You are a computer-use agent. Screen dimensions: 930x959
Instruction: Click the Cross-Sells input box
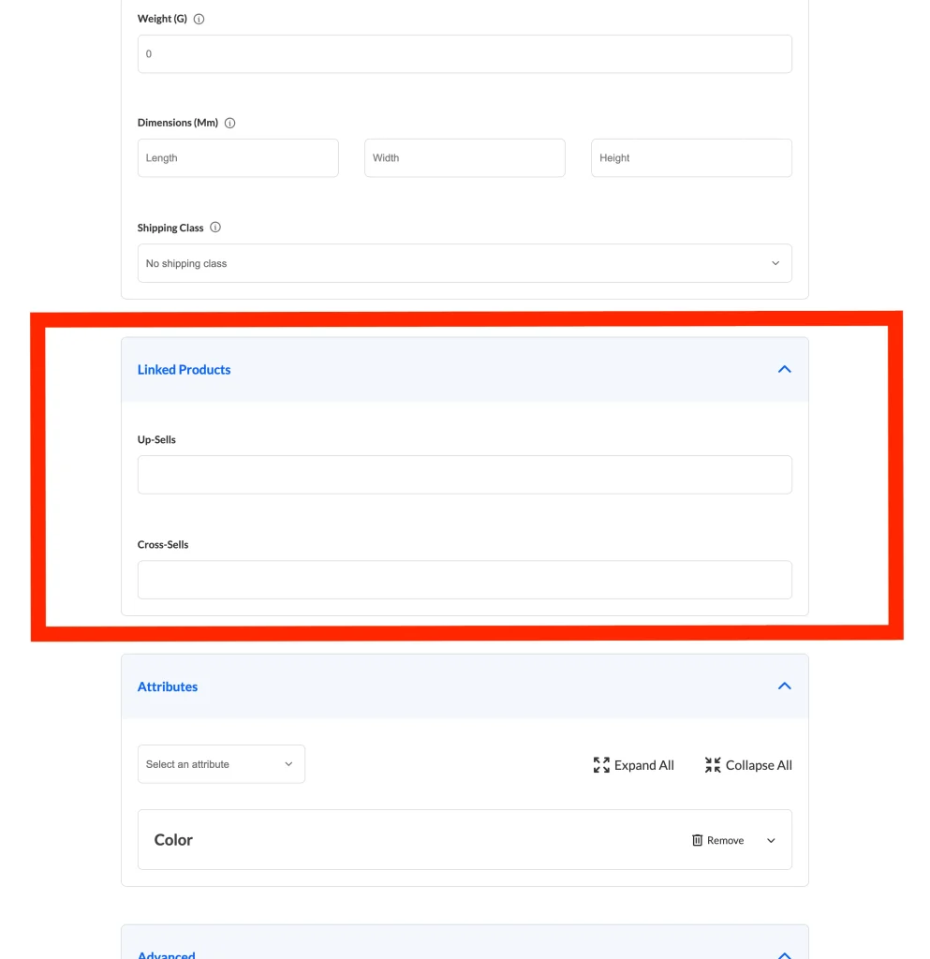point(465,580)
